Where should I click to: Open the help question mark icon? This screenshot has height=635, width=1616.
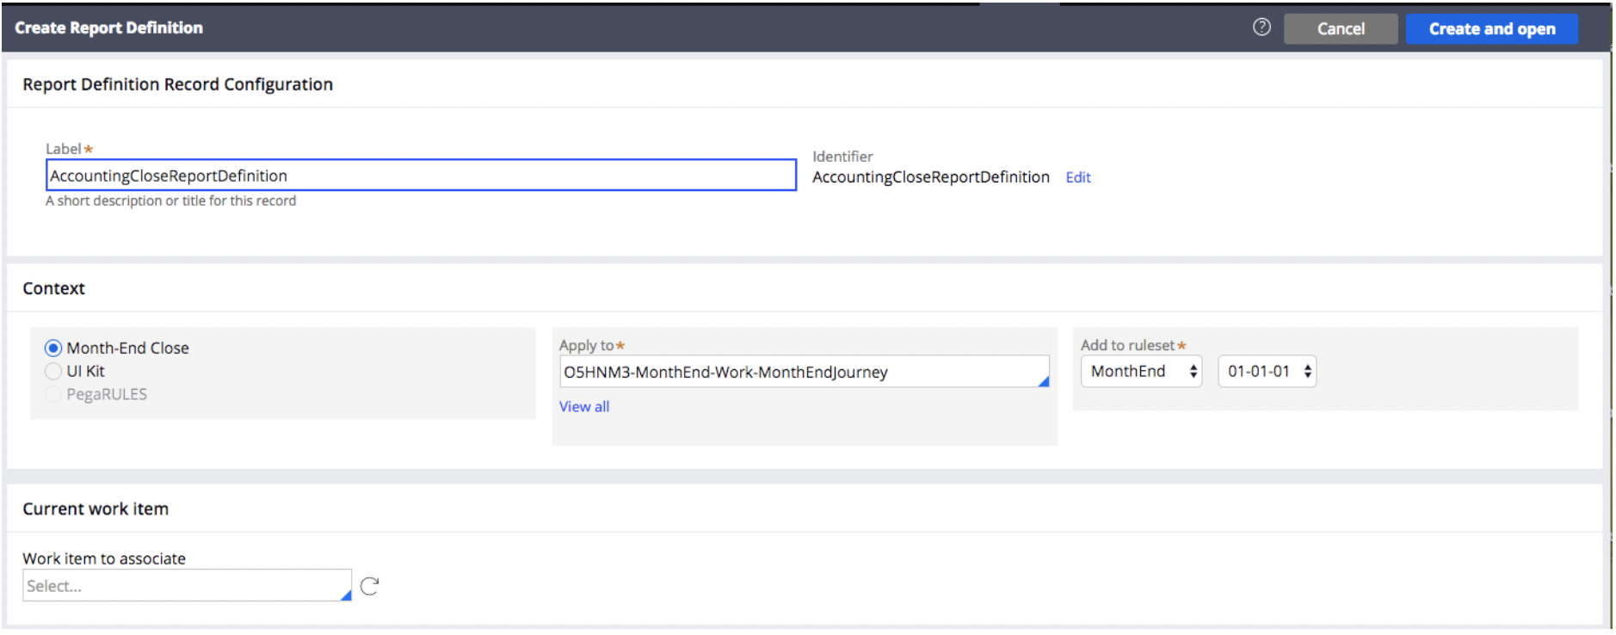click(x=1261, y=28)
